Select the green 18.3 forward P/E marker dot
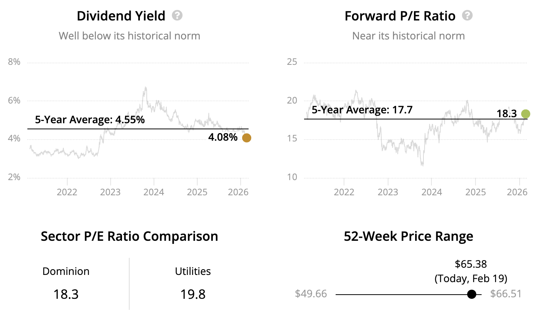The height and width of the screenshot is (317, 539). 526,114
